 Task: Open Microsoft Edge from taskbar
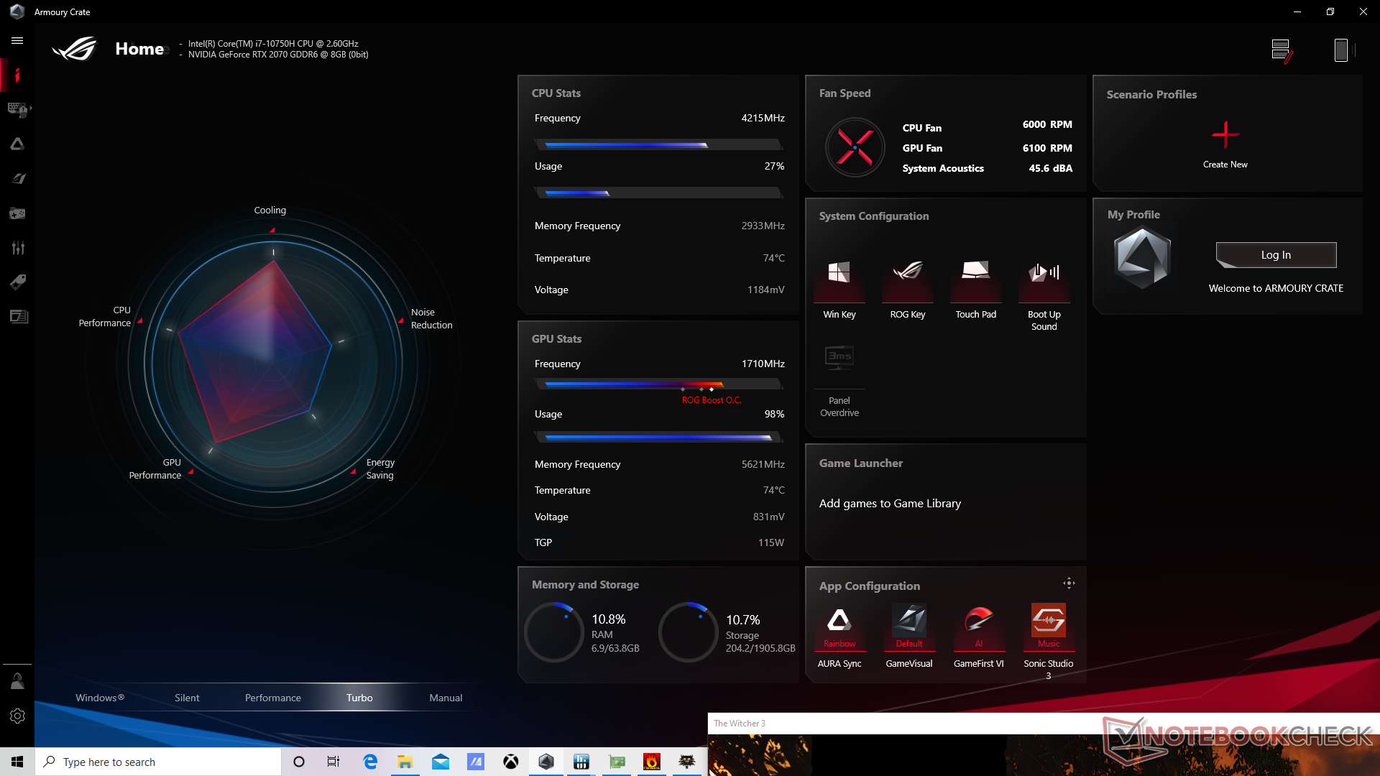tap(370, 762)
